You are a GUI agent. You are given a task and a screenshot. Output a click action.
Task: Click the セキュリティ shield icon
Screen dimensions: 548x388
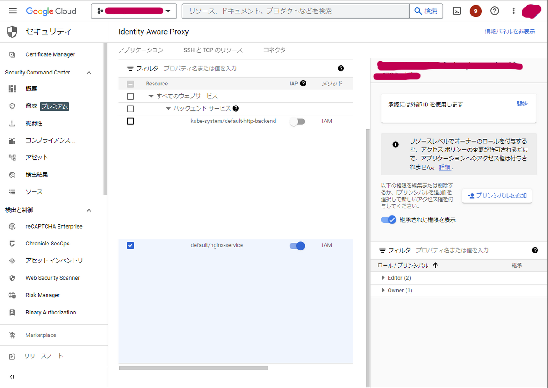(12, 32)
